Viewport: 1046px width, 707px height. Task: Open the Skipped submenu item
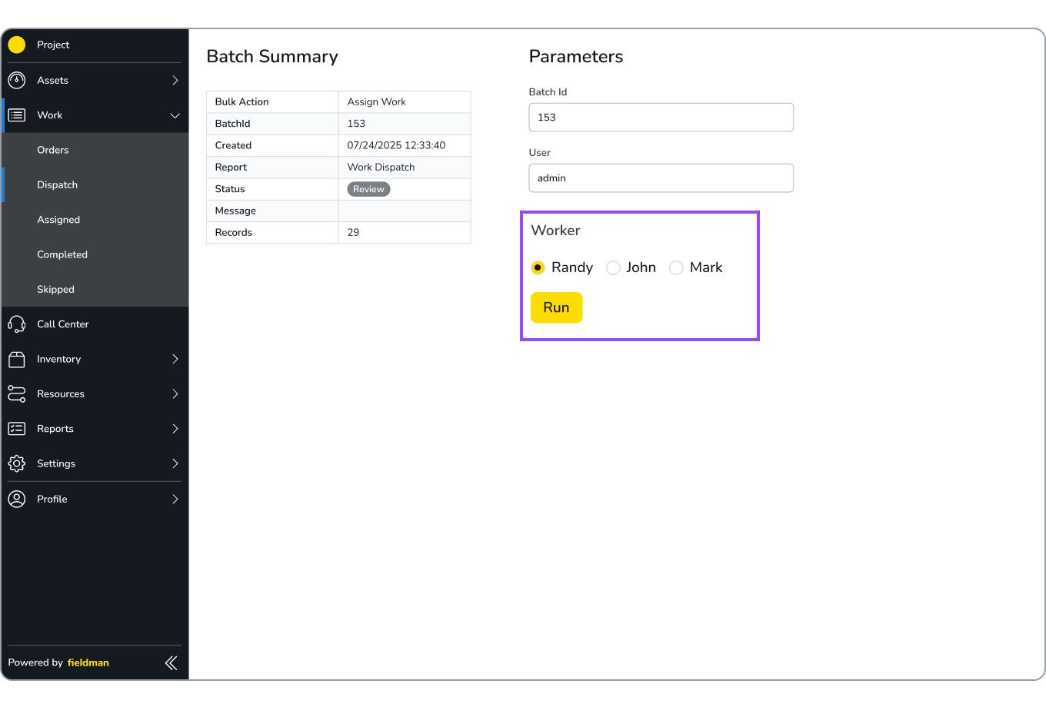coord(95,289)
